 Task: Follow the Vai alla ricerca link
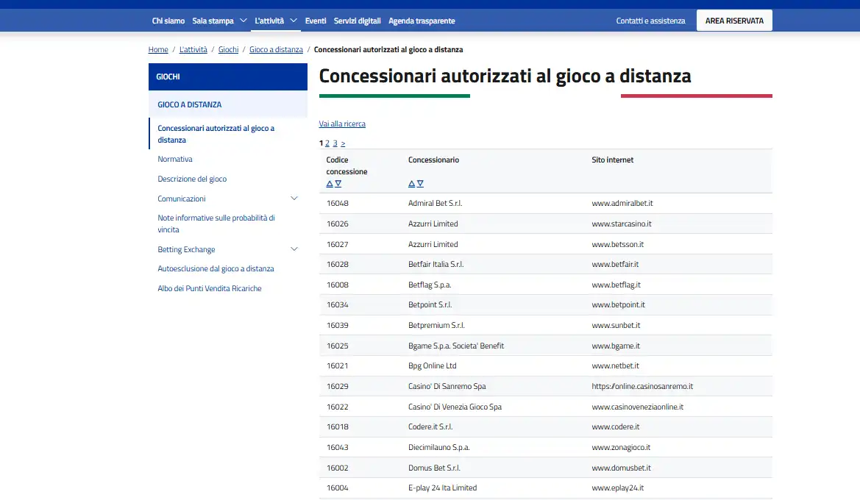(342, 124)
